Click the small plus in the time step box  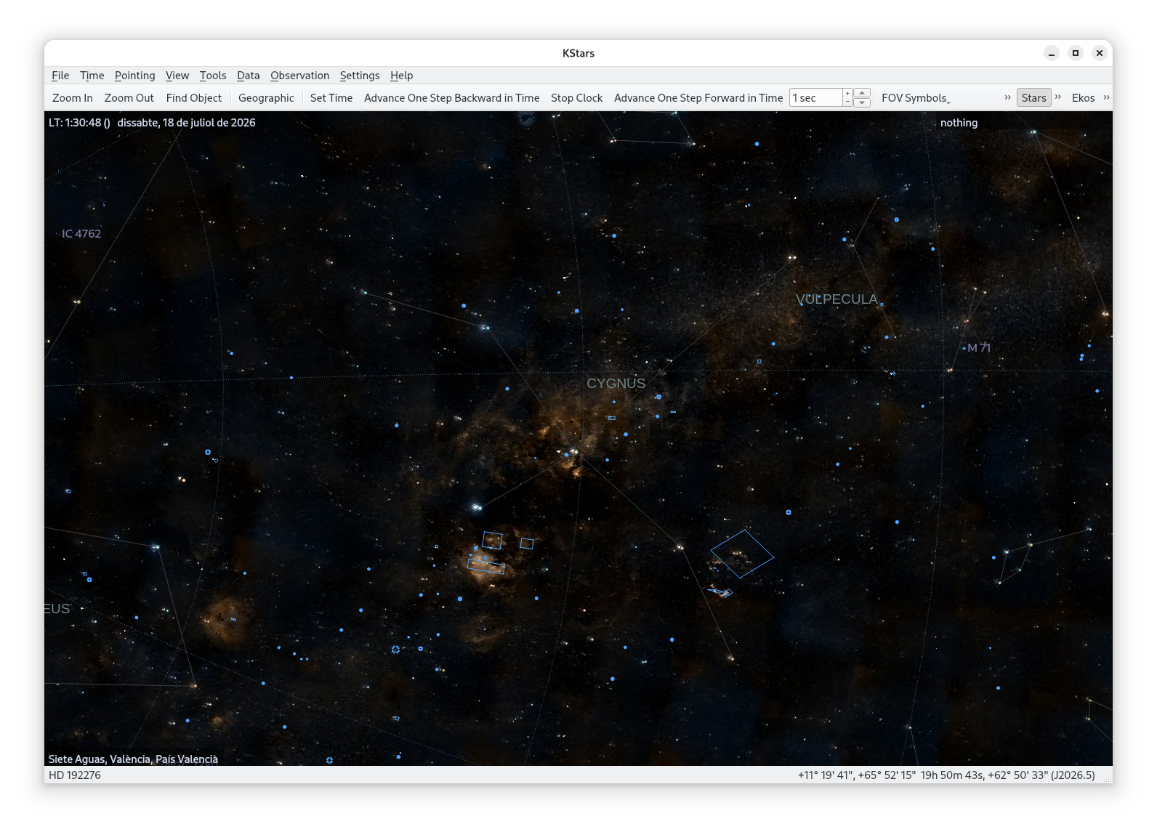(847, 93)
